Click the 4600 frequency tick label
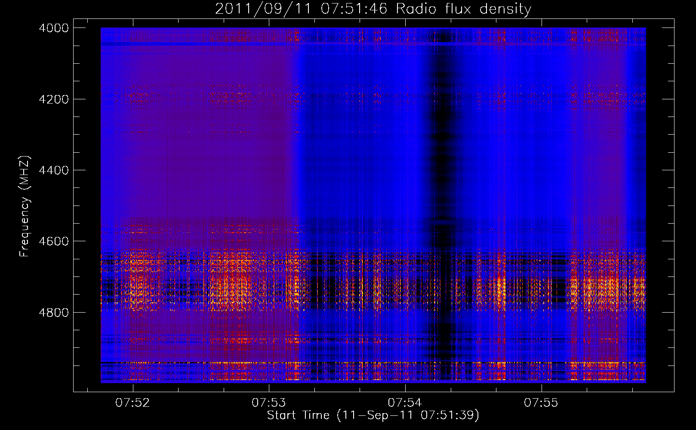This screenshot has height=430, width=696. [x=54, y=241]
